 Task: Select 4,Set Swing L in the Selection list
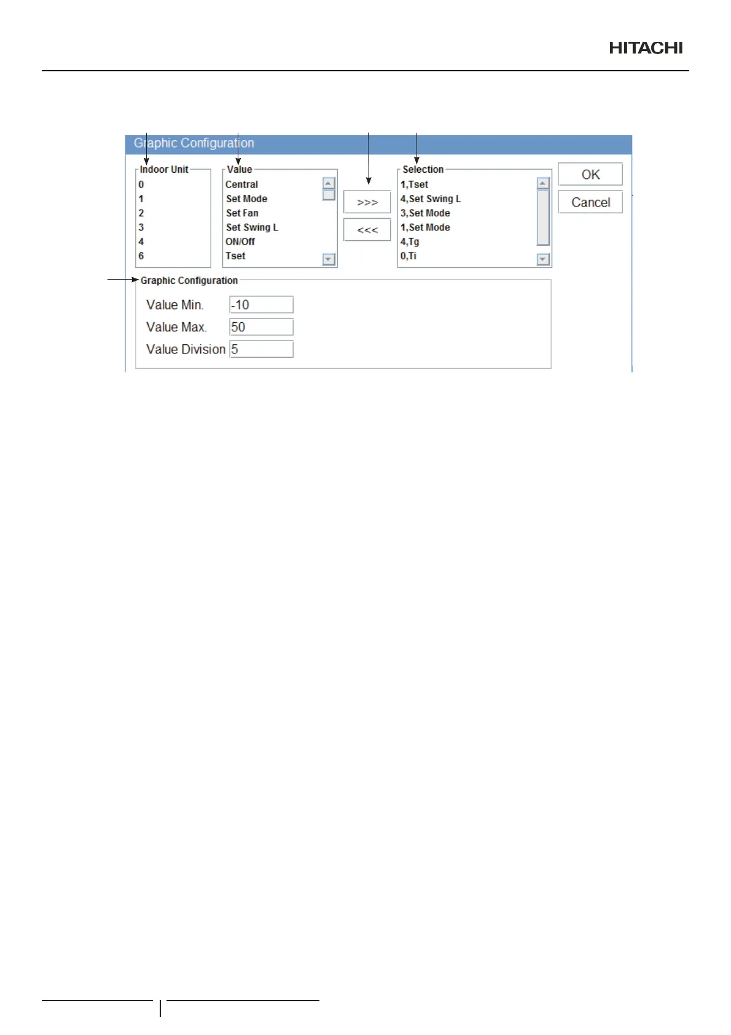431,199
